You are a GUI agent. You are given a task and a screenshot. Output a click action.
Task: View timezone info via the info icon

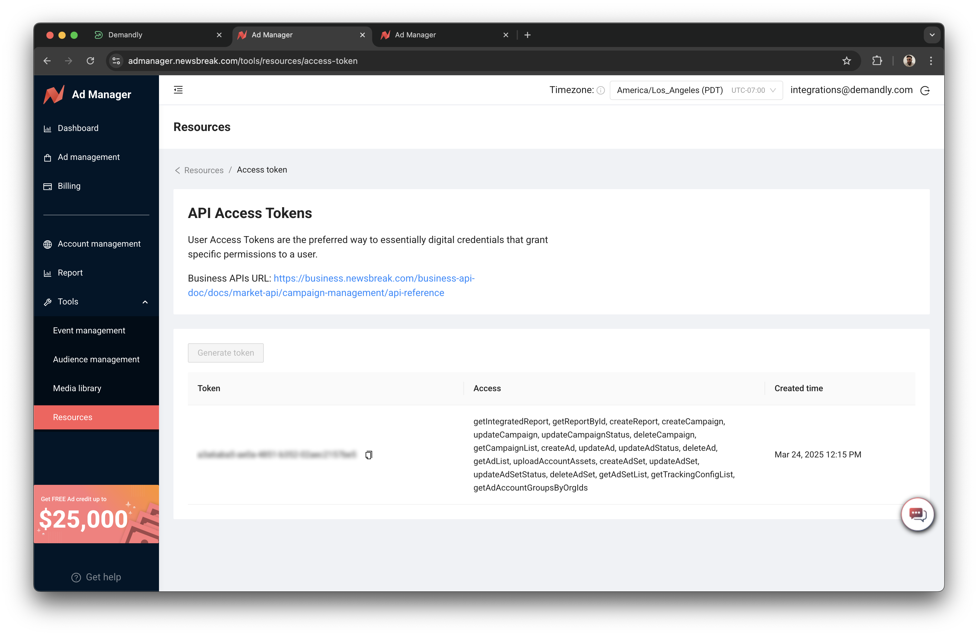pyautogui.click(x=601, y=90)
